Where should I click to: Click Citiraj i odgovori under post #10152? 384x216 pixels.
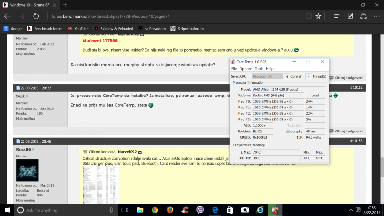click(346, 131)
